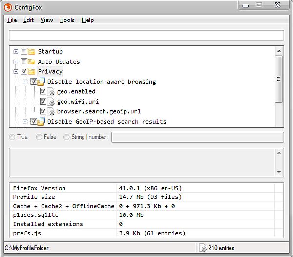
Task: Click the Privacy folder icon
Action: 32,72
